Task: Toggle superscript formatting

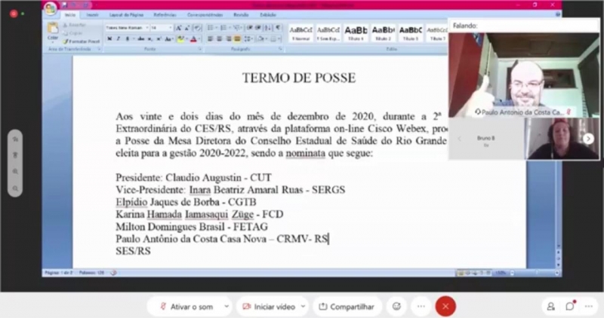Action: [x=159, y=39]
